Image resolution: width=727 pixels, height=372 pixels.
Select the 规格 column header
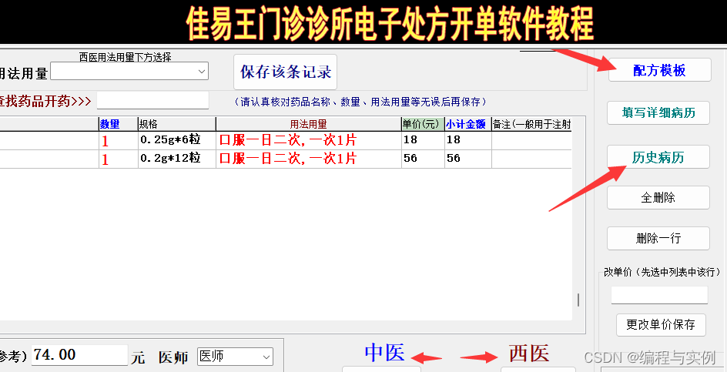point(176,124)
